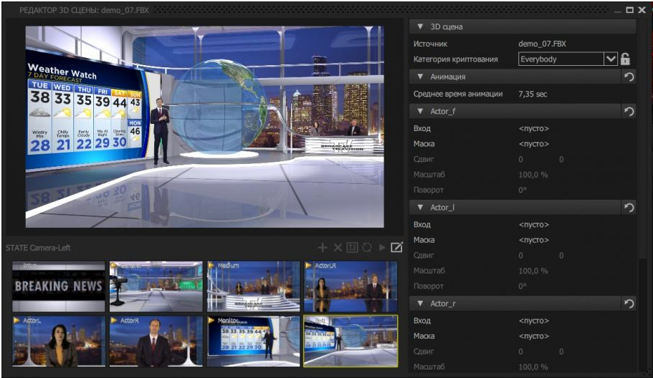This screenshot has width=653, height=378.
Task: Click the circular refresh state icon
Action: point(366,248)
